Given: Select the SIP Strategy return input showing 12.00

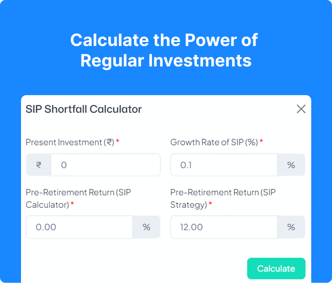Looking at the screenshot, I should tap(224, 227).
